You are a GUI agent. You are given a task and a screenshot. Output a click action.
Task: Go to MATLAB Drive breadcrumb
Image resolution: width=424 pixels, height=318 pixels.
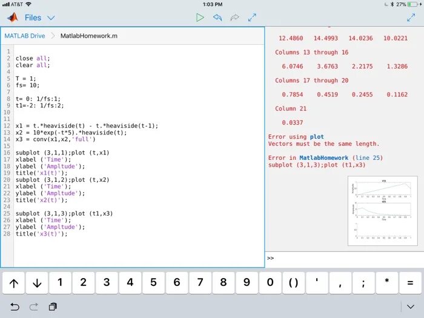point(25,36)
